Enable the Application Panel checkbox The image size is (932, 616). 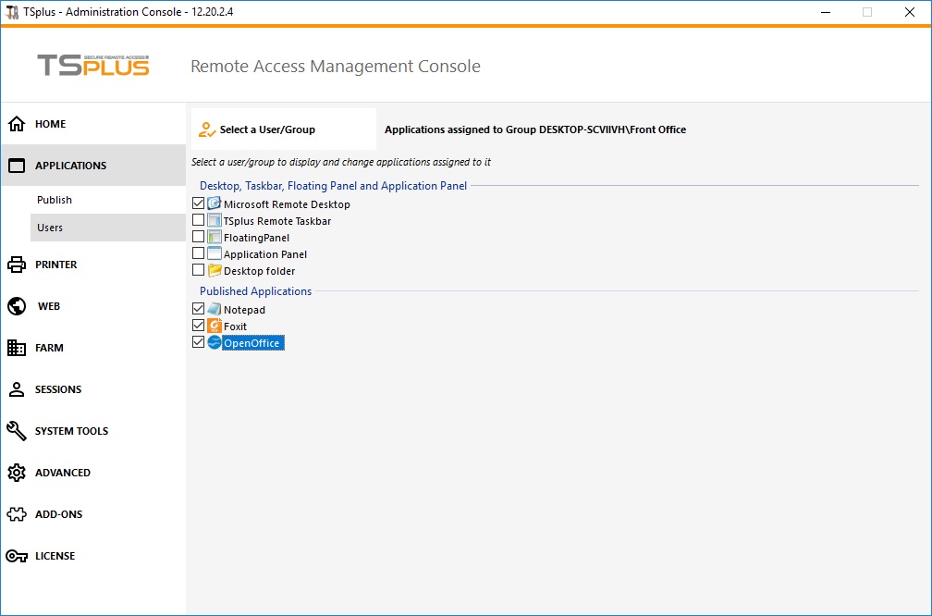point(198,253)
